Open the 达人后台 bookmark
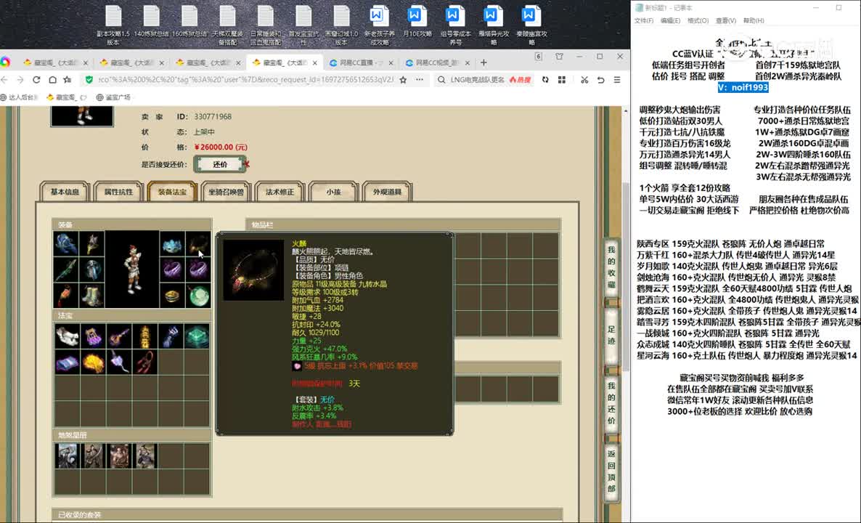861x523 pixels. [x=20, y=97]
